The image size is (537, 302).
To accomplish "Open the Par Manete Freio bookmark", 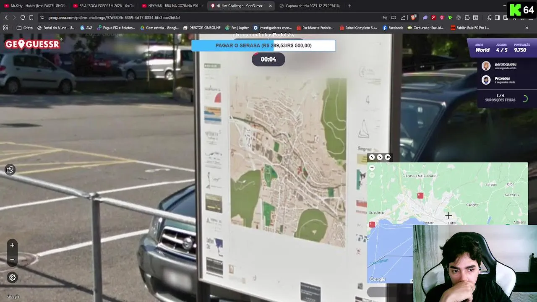I will click(x=315, y=28).
